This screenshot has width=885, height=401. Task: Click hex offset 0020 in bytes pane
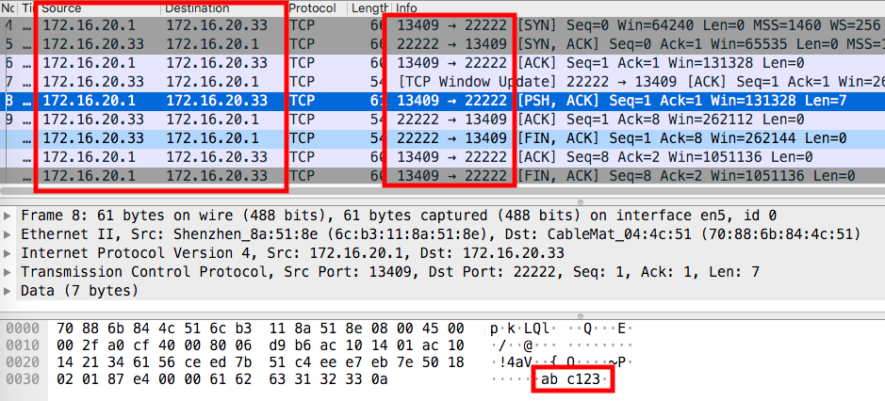(x=21, y=362)
